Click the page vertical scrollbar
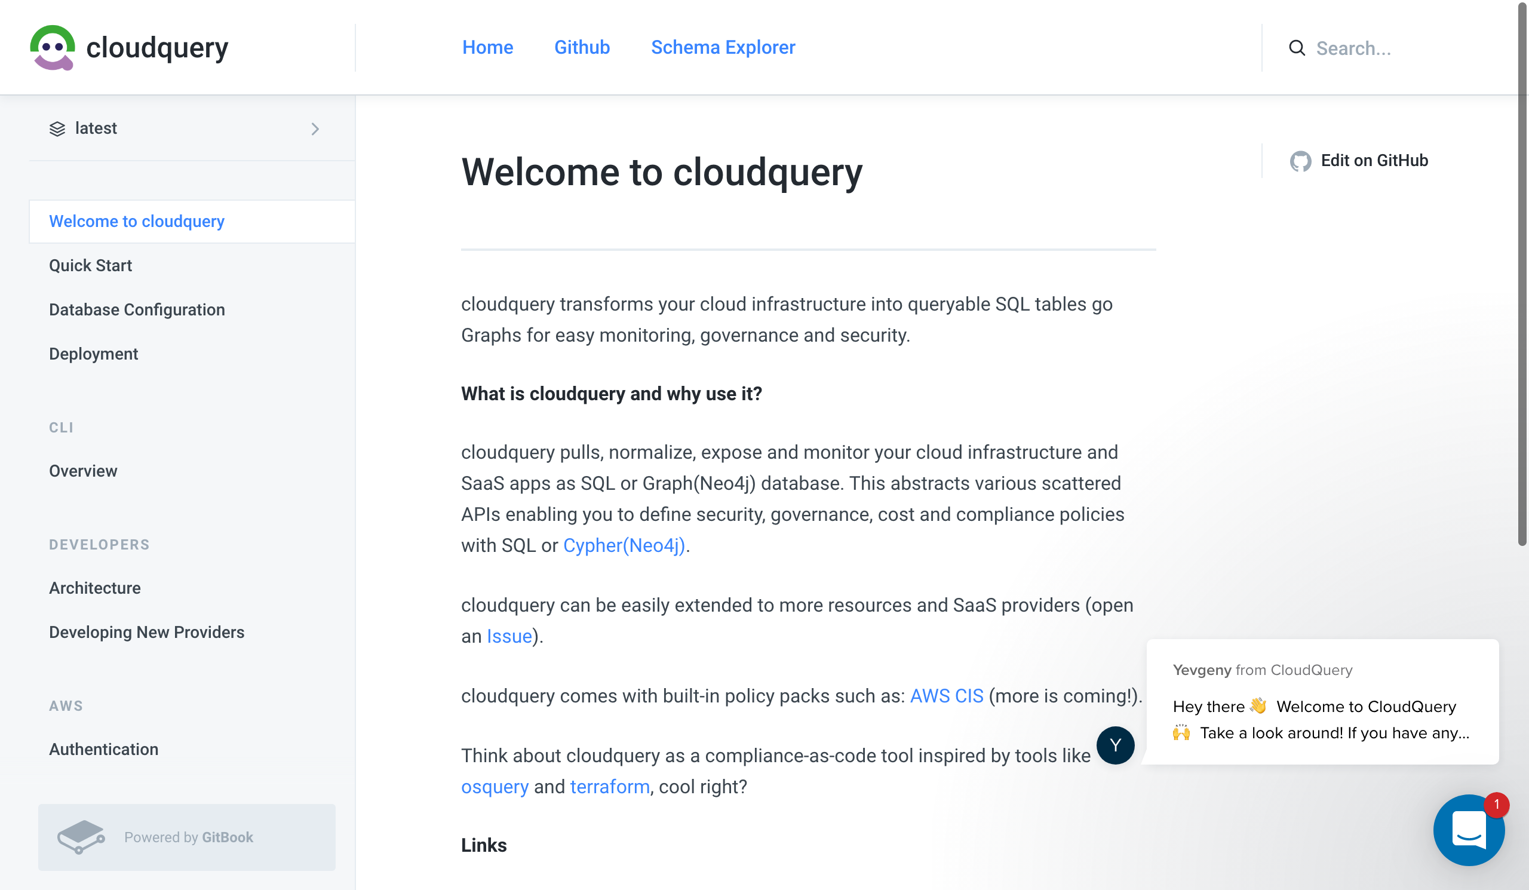This screenshot has height=890, width=1529. click(1522, 273)
